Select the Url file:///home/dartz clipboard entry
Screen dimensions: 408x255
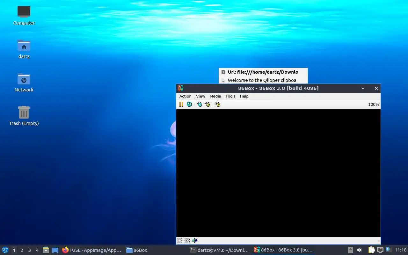tap(263, 72)
